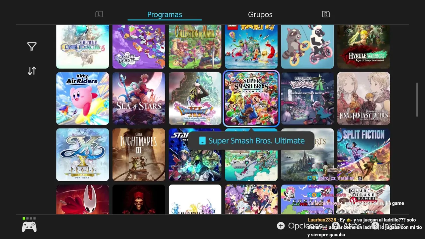The width and height of the screenshot is (425, 239).
Task: Launch Super Smash Bros. Ultimate tile
Action: tap(251, 99)
